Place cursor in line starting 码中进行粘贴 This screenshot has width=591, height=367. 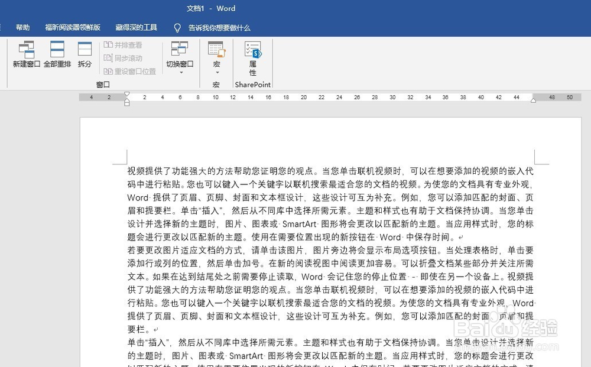click(x=330, y=184)
